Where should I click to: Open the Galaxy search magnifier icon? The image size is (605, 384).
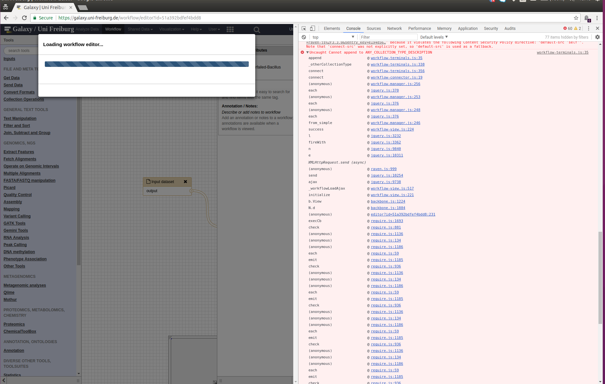point(257,30)
